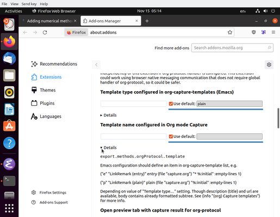
Task: Open the Firefox hamburger menu
Action: coord(273,33)
